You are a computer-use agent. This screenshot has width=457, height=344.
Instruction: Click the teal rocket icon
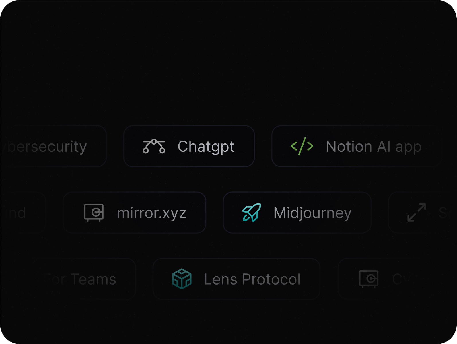(x=252, y=213)
